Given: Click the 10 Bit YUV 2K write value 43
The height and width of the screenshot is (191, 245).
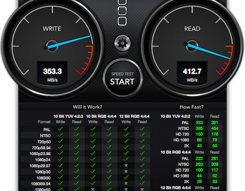Looking at the screenshot, I should click(199, 145).
